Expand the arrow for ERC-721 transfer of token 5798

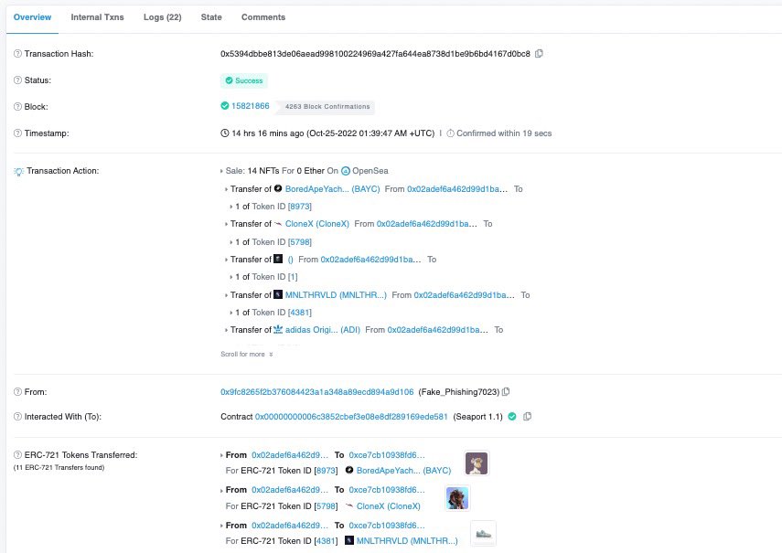pos(221,491)
